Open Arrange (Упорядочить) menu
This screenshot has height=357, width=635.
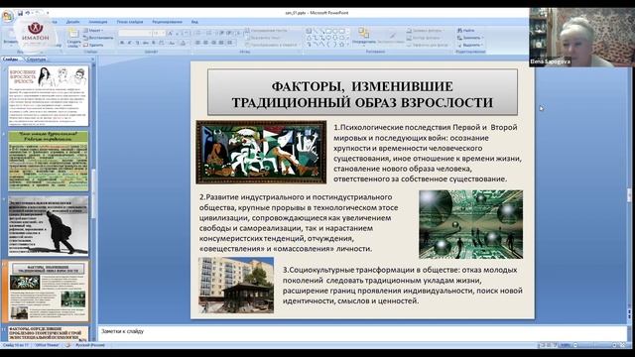(x=364, y=37)
